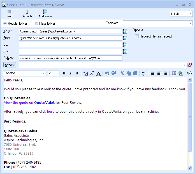Click the Undo arrow icon
This screenshot has width=195, height=174.
(107, 73)
